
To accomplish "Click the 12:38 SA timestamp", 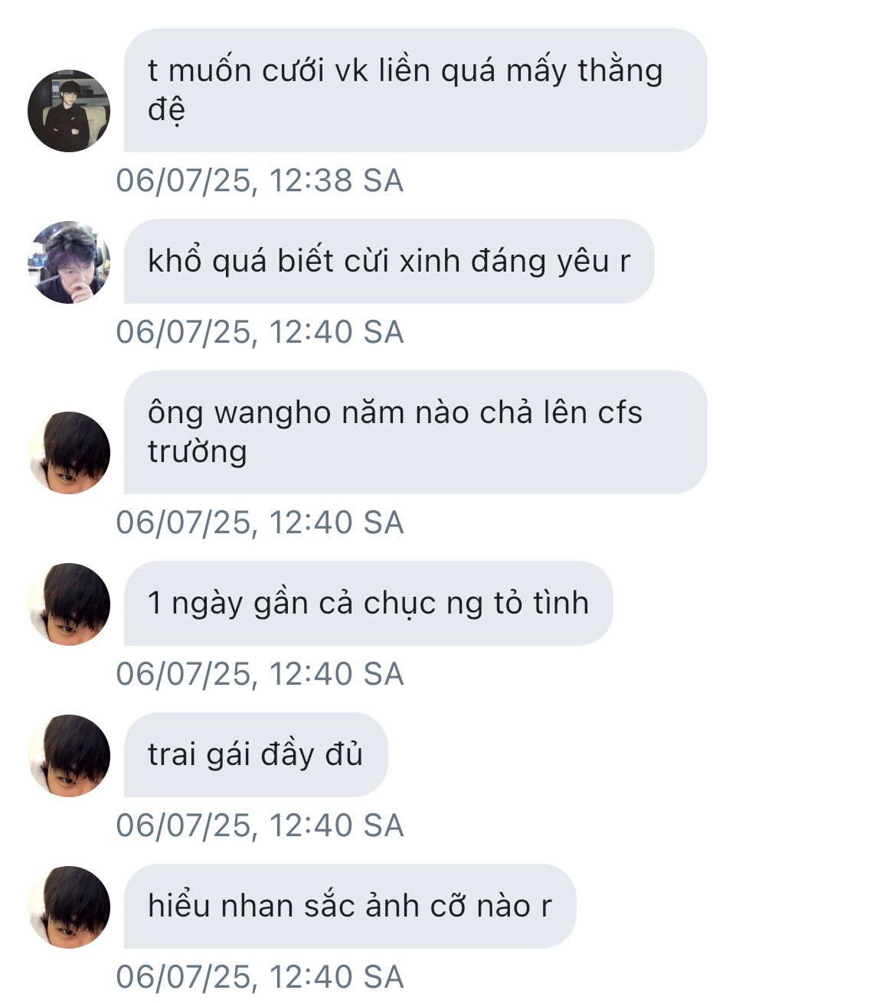I will [260, 181].
